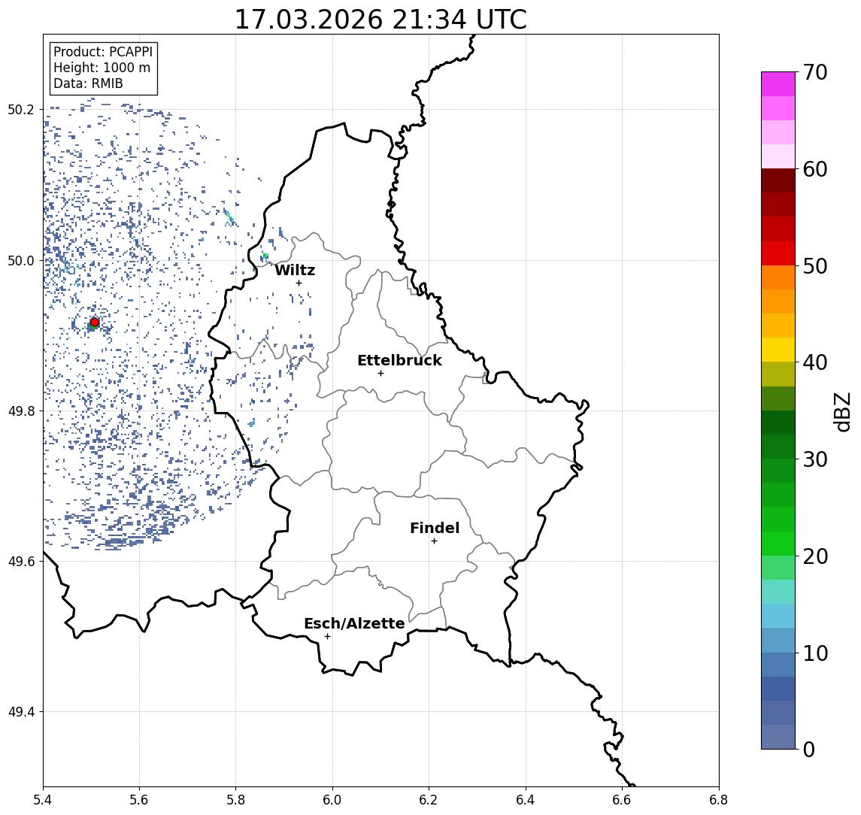861x815 pixels.
Task: Click the colorbar tick label 10
Action: [x=815, y=653]
